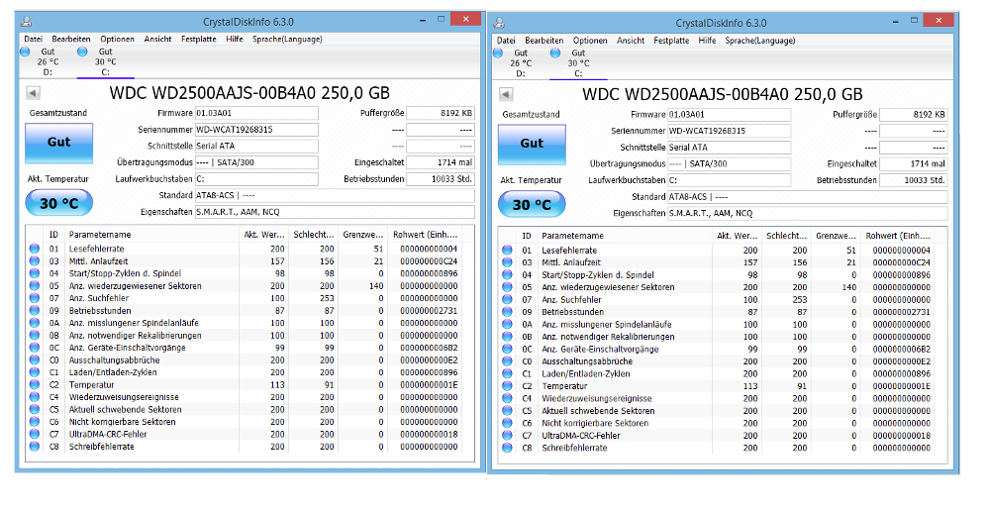Click Nicht korrigierbare Sektoren orb in right window
Screen dimensions: 989x512
pos(507,423)
